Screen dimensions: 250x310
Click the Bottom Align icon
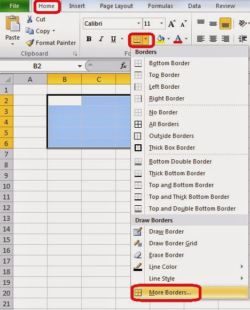tap(225, 24)
